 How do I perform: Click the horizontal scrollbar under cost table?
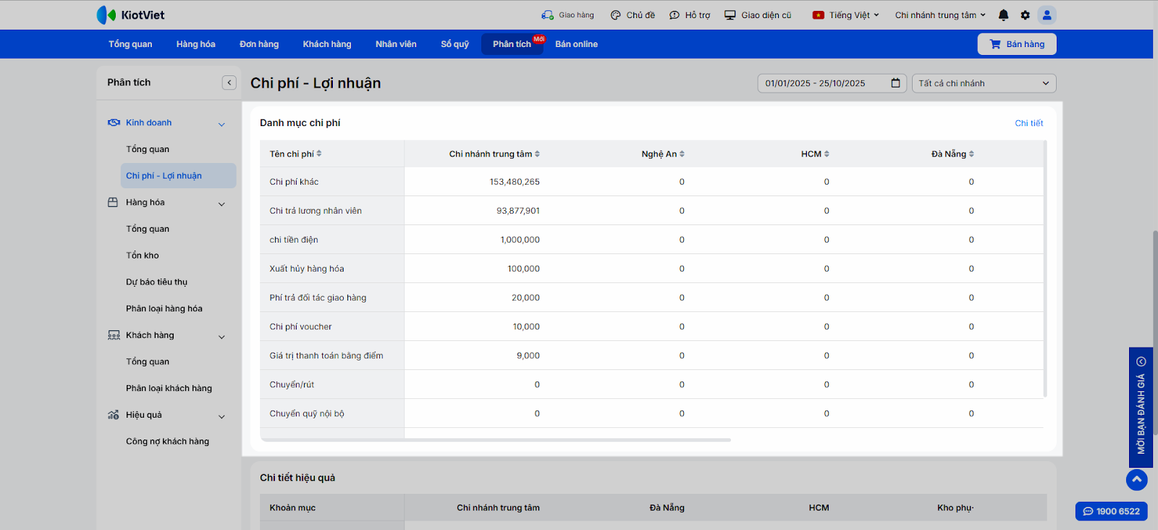[x=495, y=439]
